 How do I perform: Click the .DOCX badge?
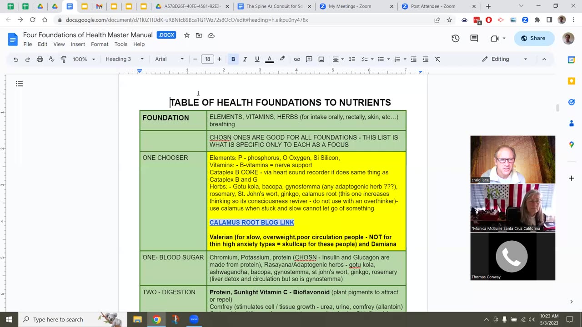(x=166, y=35)
